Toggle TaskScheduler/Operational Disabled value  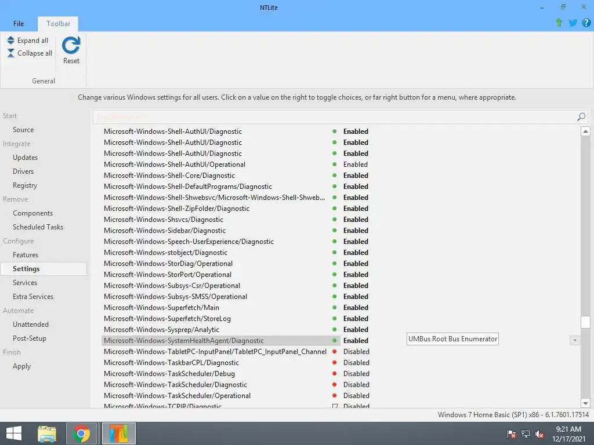tap(356, 395)
